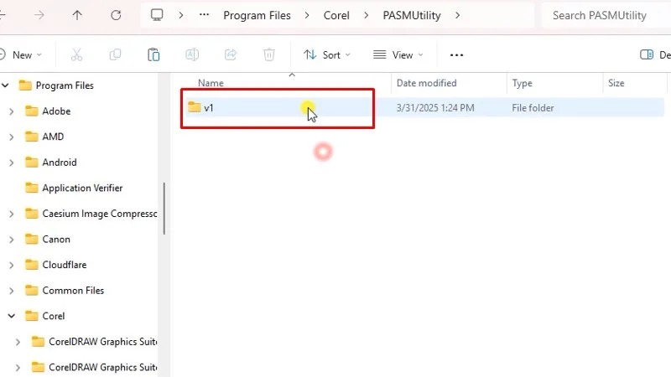Screen dimensions: 671x377
Task: Go up one folder level
Action: click(x=77, y=15)
